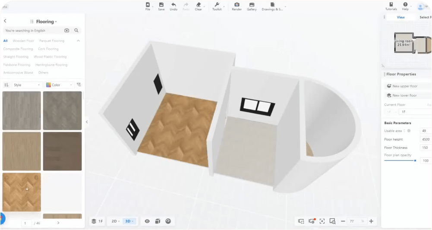Click the zoom in plus icon
The image size is (432, 230).
(x=371, y=221)
